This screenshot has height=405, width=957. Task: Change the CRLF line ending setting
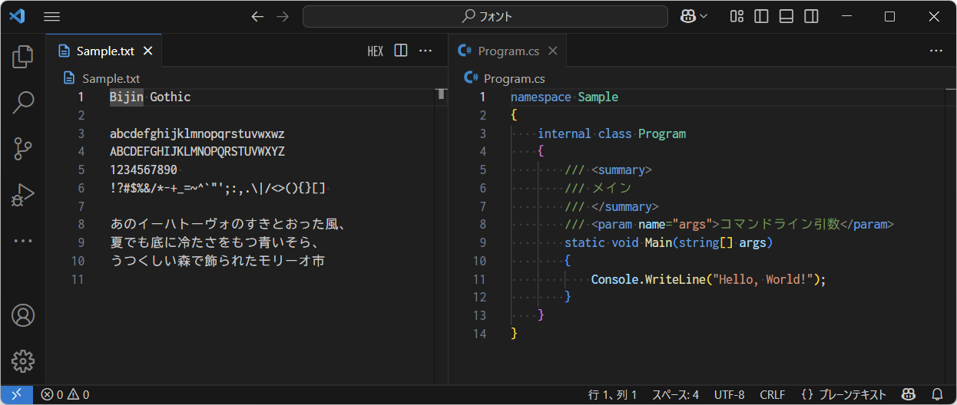click(772, 395)
